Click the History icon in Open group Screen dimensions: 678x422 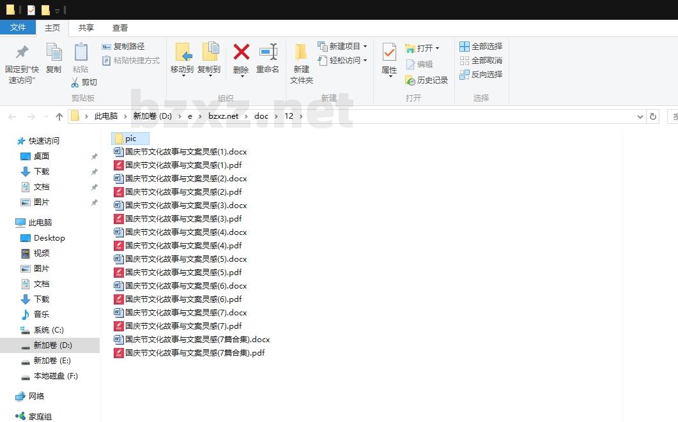(x=411, y=80)
